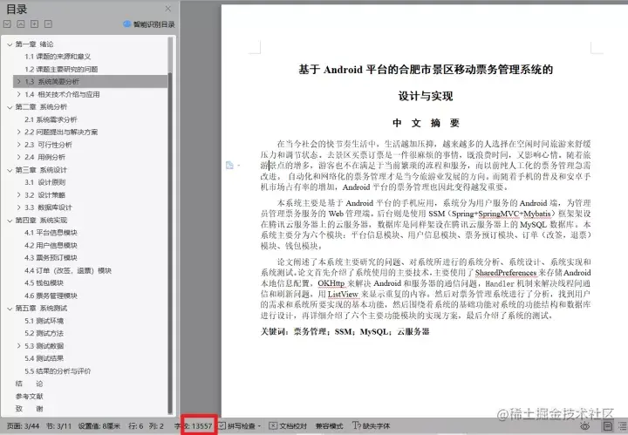
Task: Click 字数: 13557 word count
Action: [193, 426]
